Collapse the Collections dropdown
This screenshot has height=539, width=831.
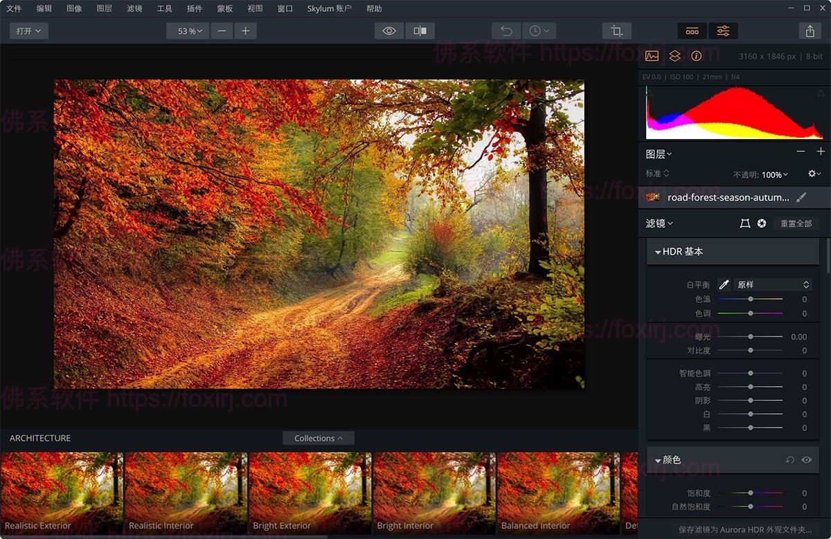pos(318,437)
